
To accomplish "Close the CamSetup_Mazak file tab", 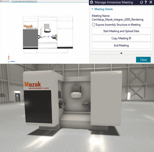I will click(37, 1).
